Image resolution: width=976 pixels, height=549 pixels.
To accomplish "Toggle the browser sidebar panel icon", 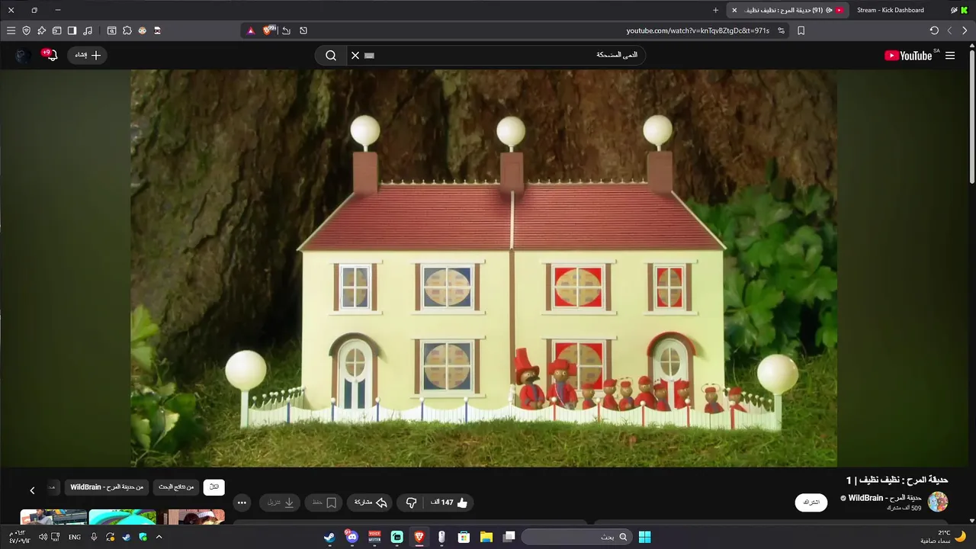I will pos(72,30).
